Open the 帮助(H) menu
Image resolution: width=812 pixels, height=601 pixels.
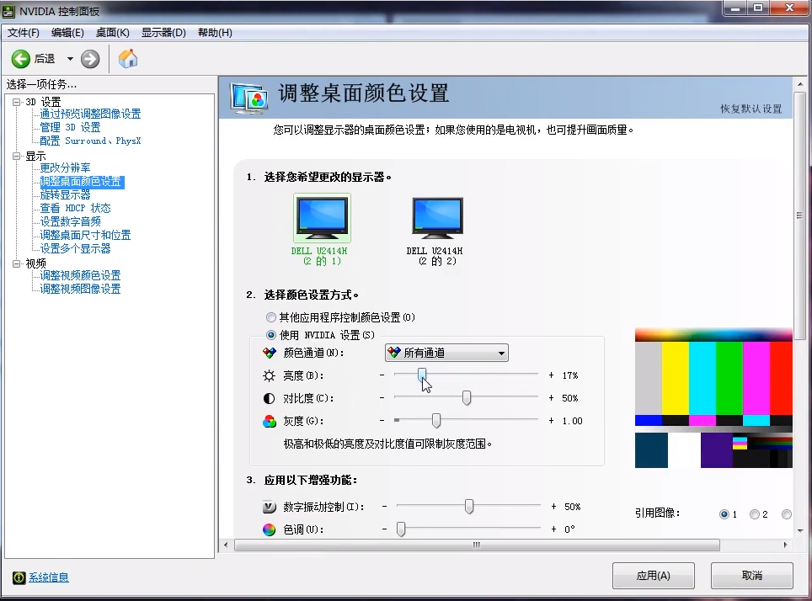coord(215,33)
